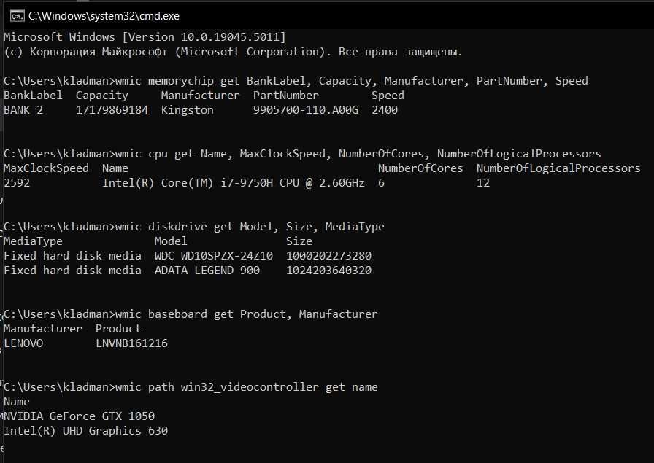Click the Intel UHD Graphics 630 line

85,431
